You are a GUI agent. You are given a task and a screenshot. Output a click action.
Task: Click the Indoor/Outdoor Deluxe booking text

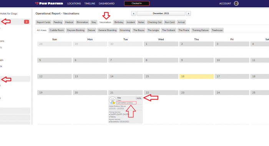(117, 106)
